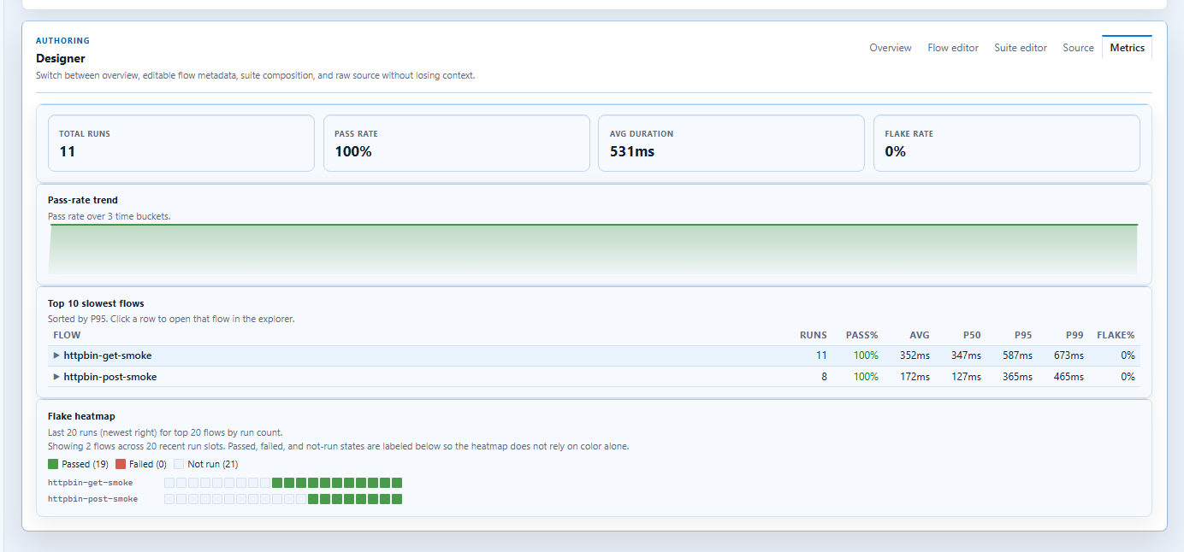The width and height of the screenshot is (1184, 552).
Task: Click the P50 column header
Action: point(972,335)
